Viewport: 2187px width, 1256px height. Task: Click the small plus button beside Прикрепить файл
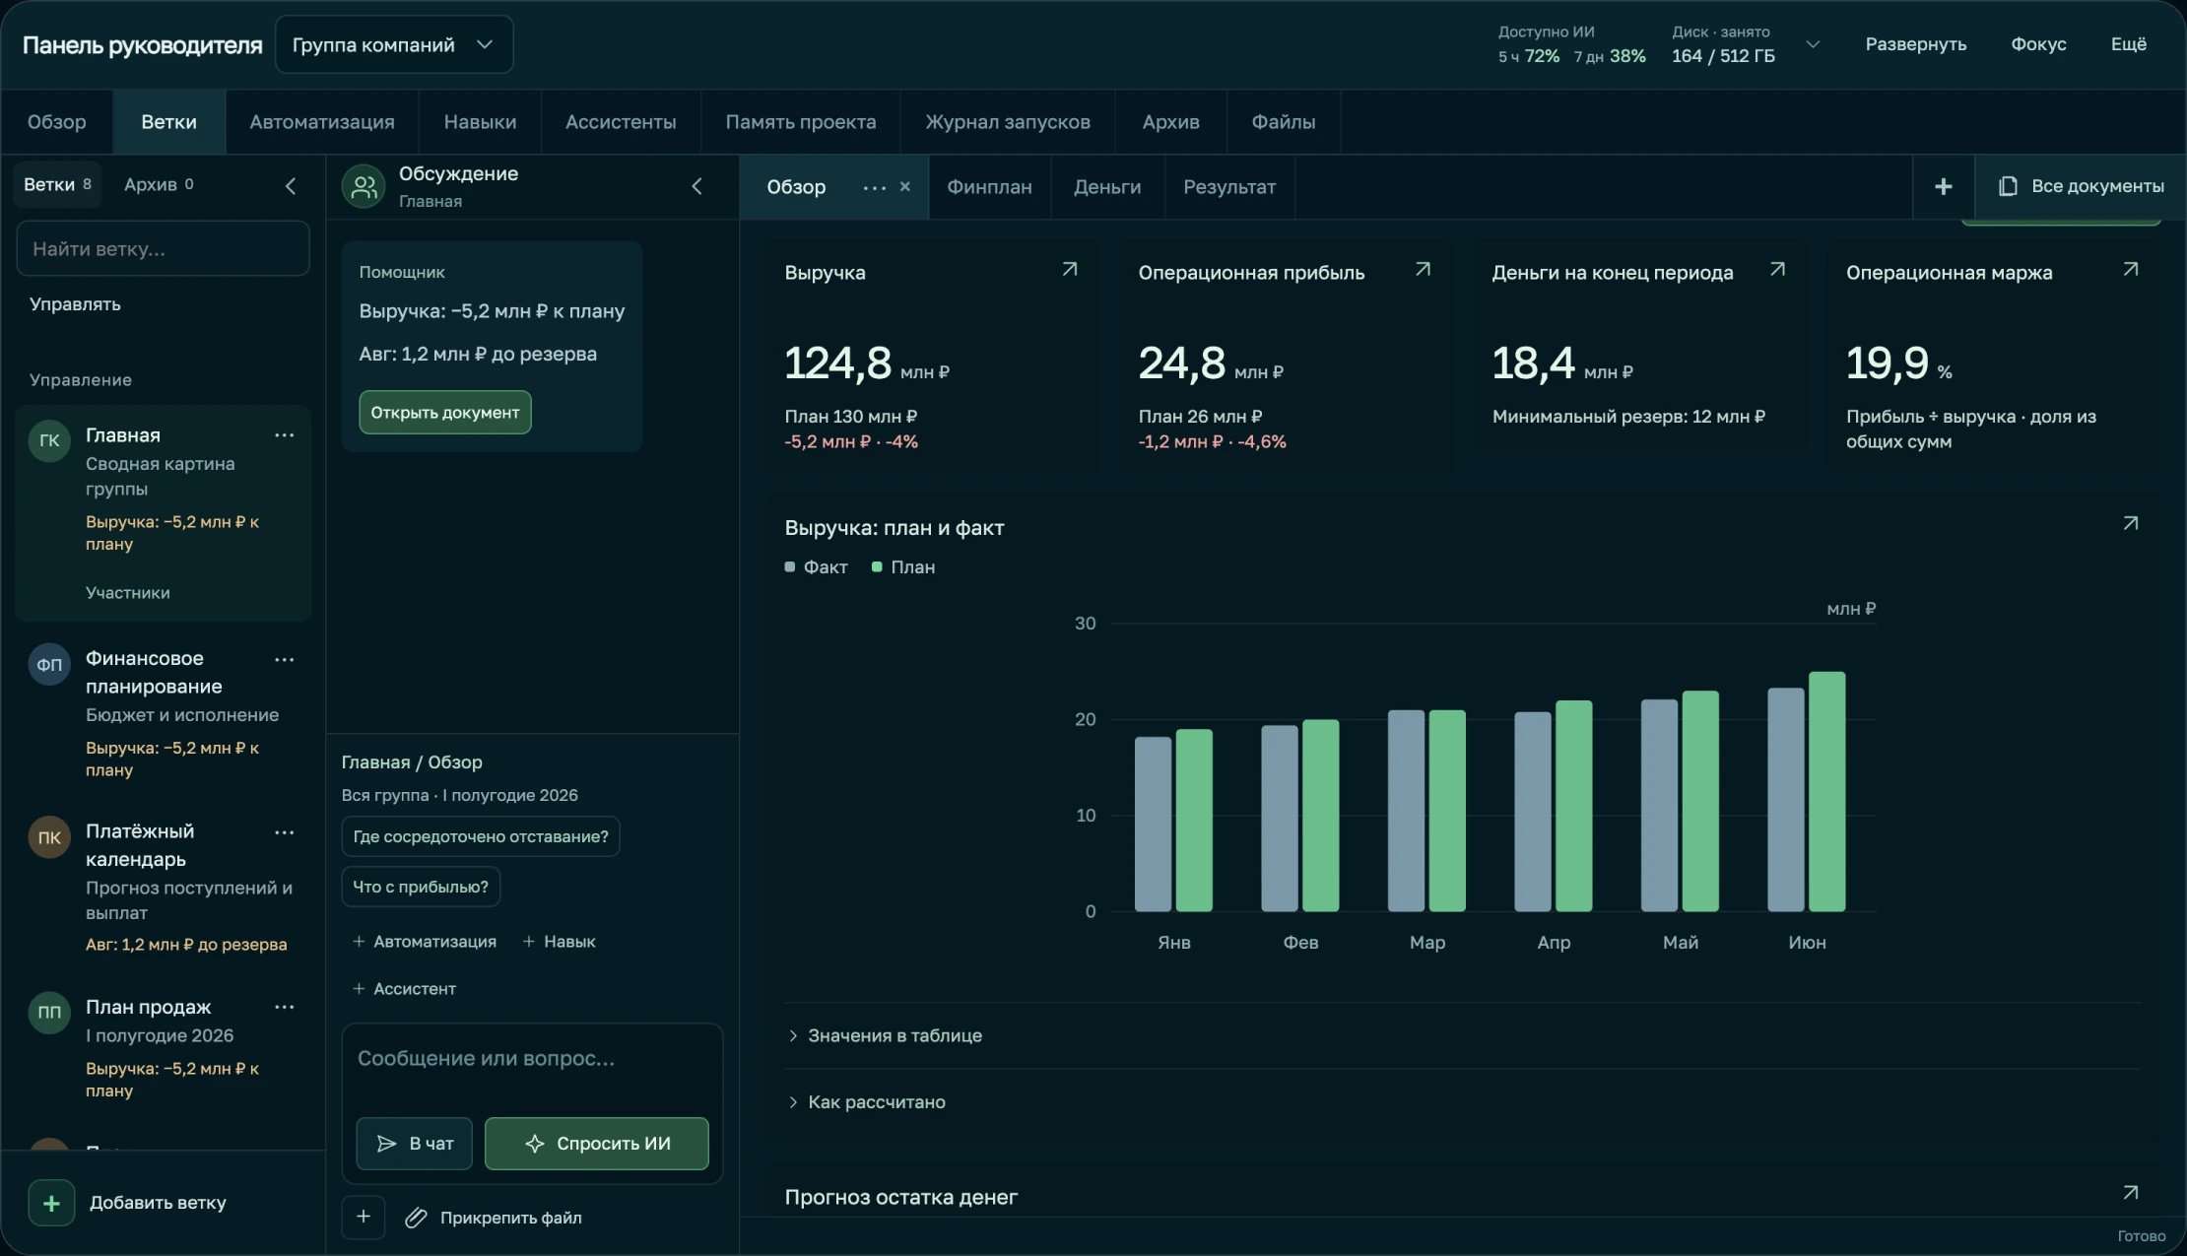pyautogui.click(x=364, y=1217)
